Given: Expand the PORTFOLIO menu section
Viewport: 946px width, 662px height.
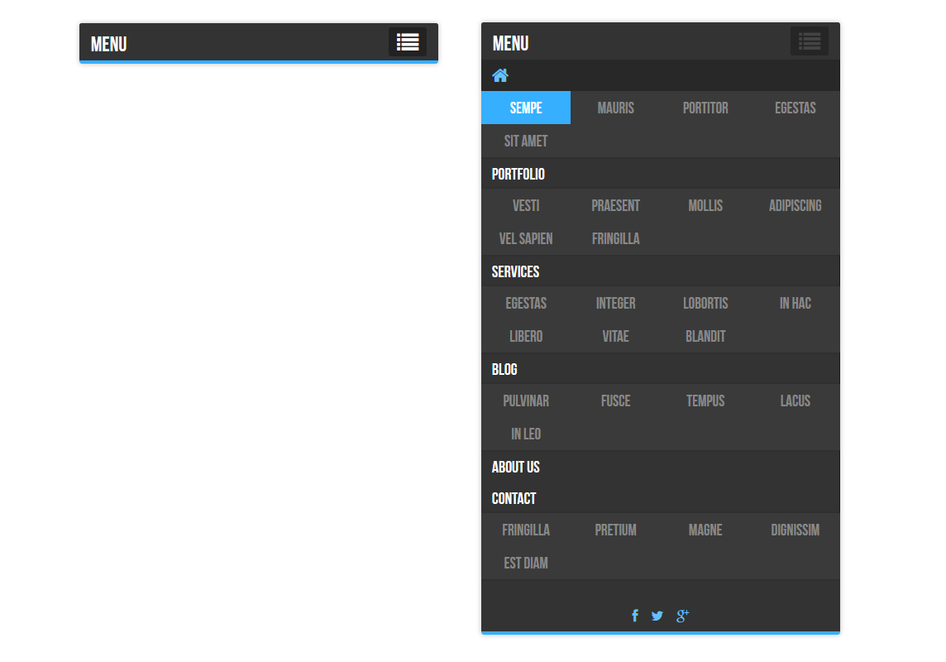Looking at the screenshot, I should coord(518,174).
